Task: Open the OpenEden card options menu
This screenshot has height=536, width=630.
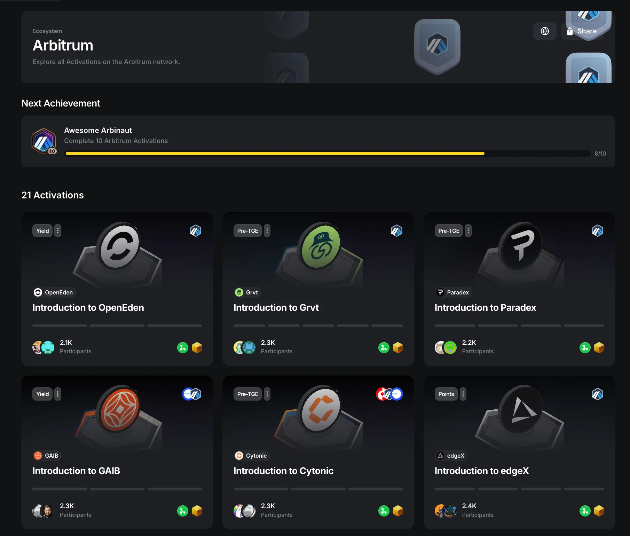Action: click(x=58, y=231)
